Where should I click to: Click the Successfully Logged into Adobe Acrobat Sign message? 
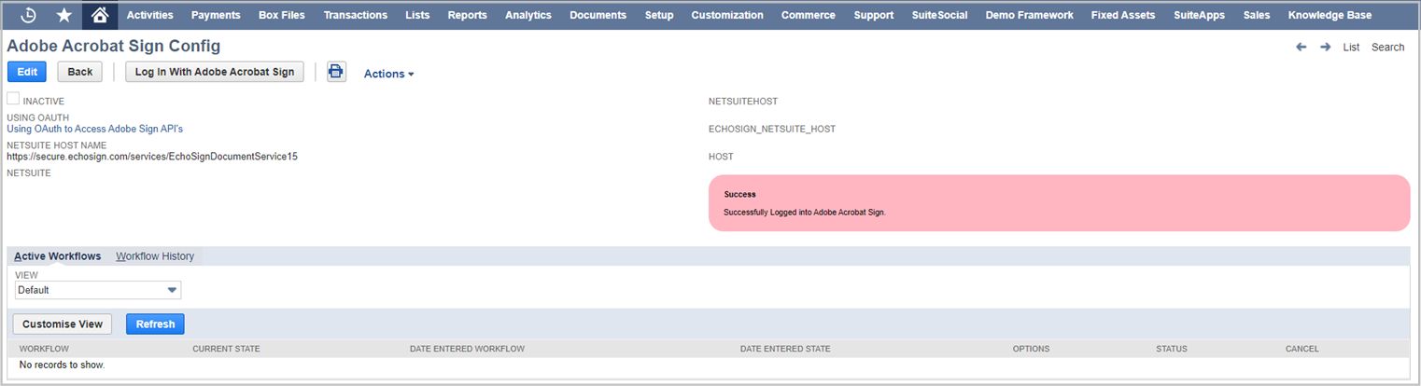click(x=804, y=213)
